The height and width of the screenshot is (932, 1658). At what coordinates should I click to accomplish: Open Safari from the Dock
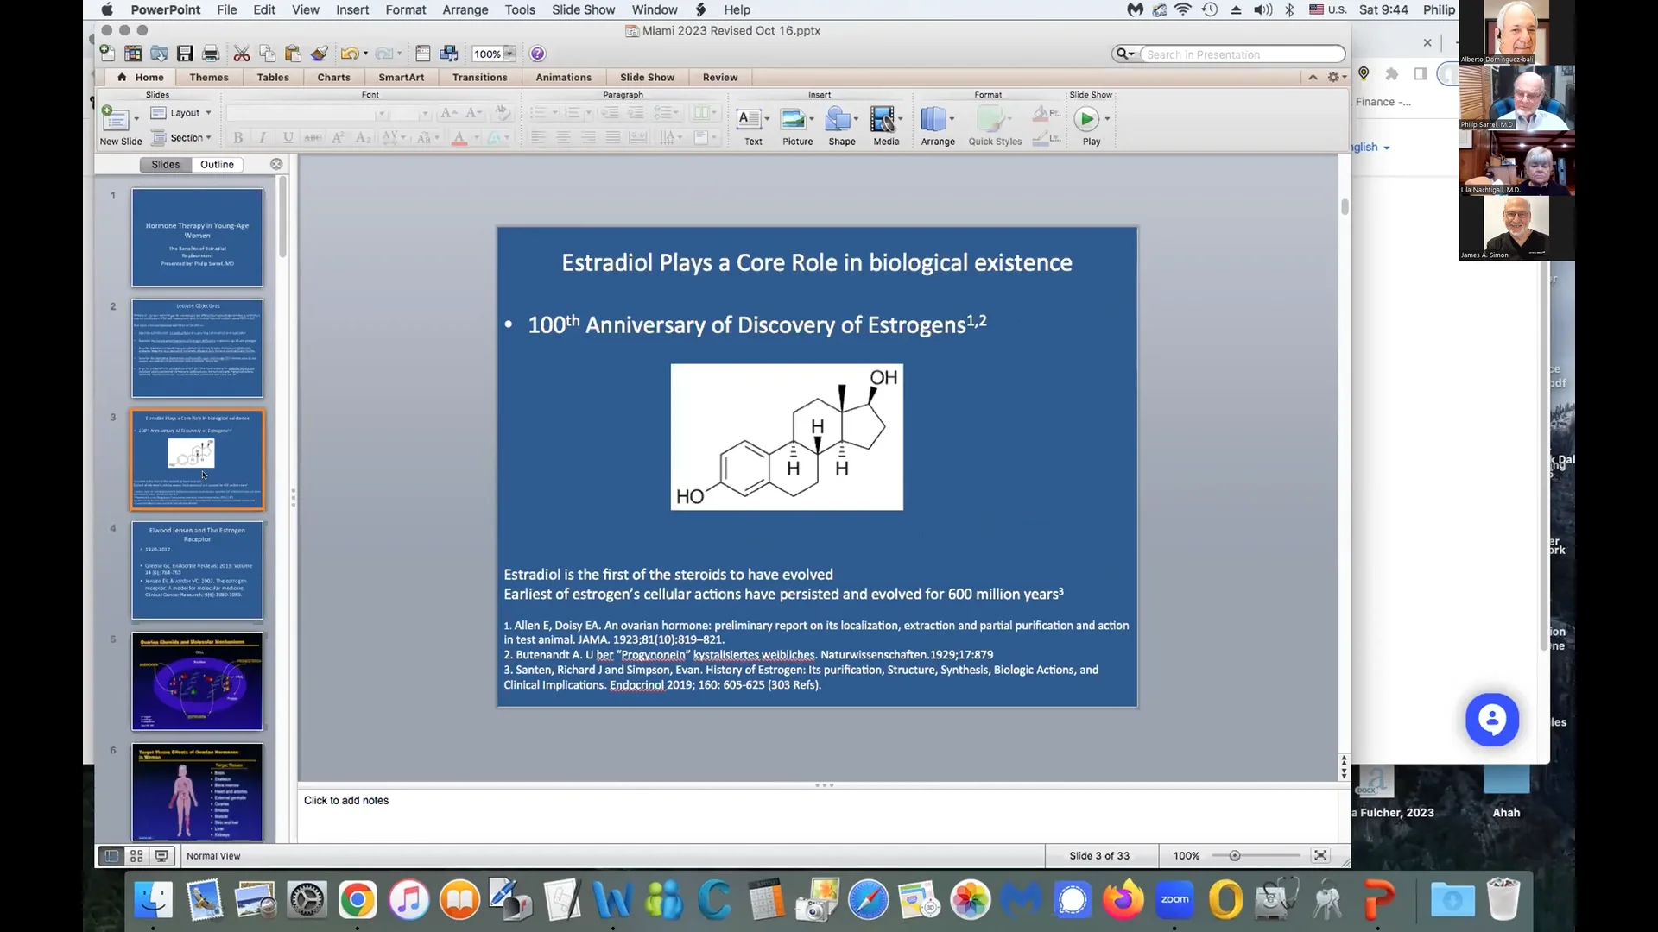click(868, 901)
